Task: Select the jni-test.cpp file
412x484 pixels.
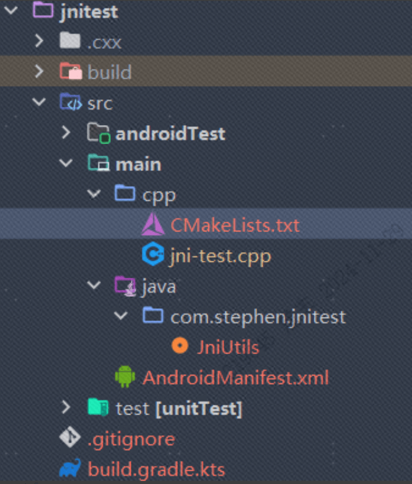Action: (x=220, y=255)
